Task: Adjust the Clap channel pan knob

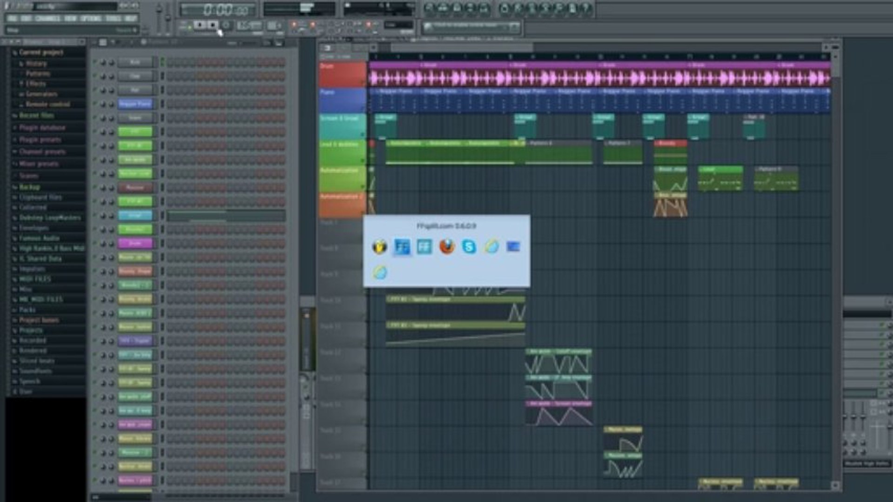Action: [x=103, y=76]
